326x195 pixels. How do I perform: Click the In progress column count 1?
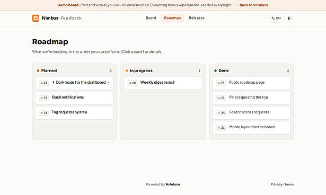point(199,71)
